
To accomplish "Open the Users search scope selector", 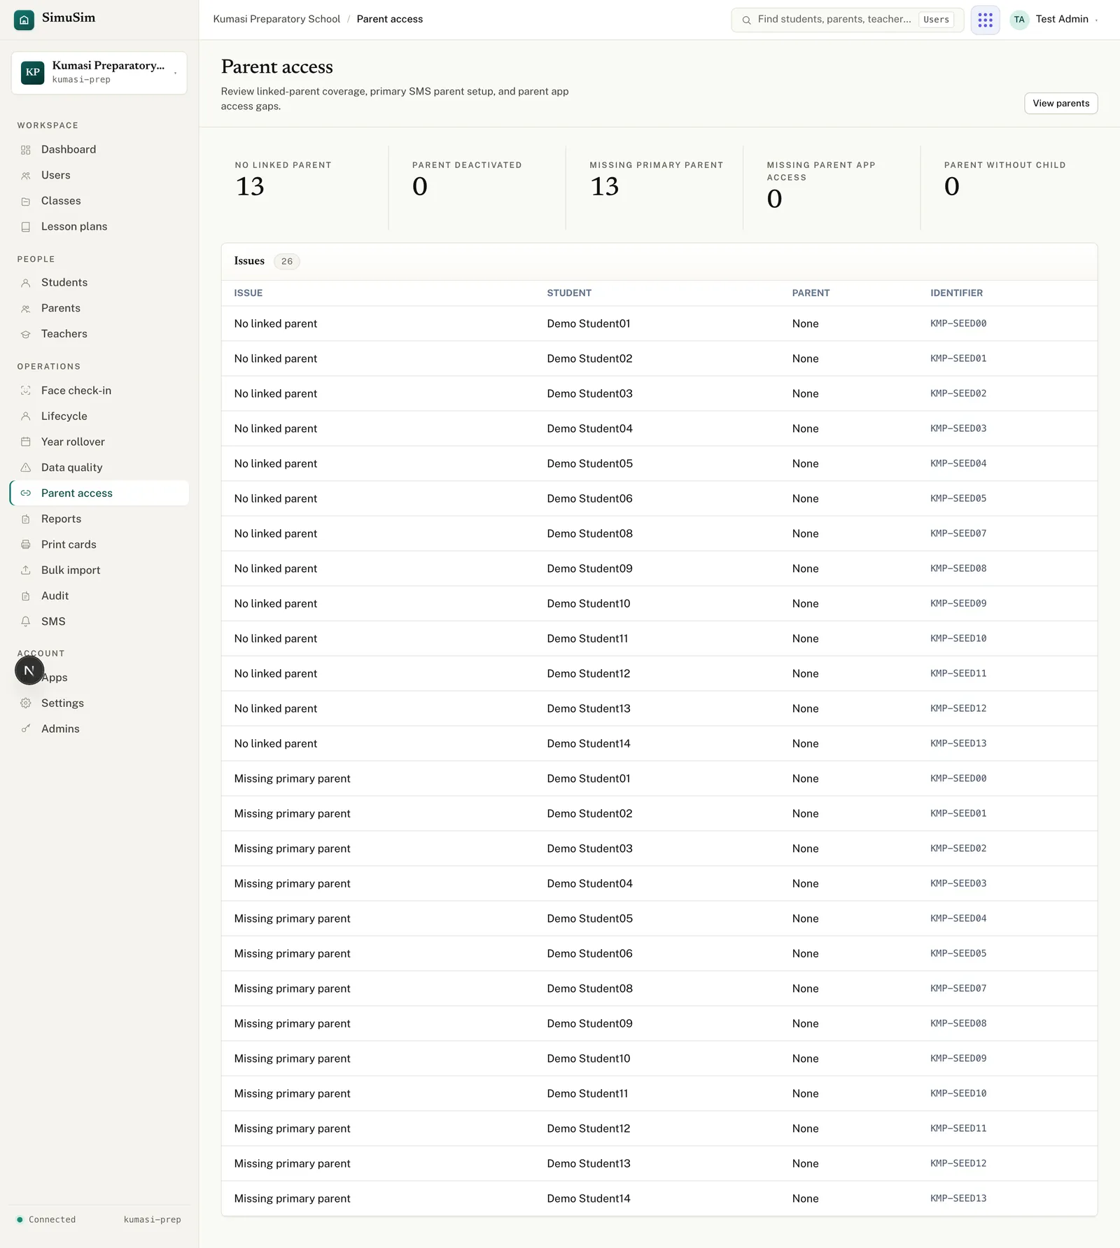I will tap(936, 20).
